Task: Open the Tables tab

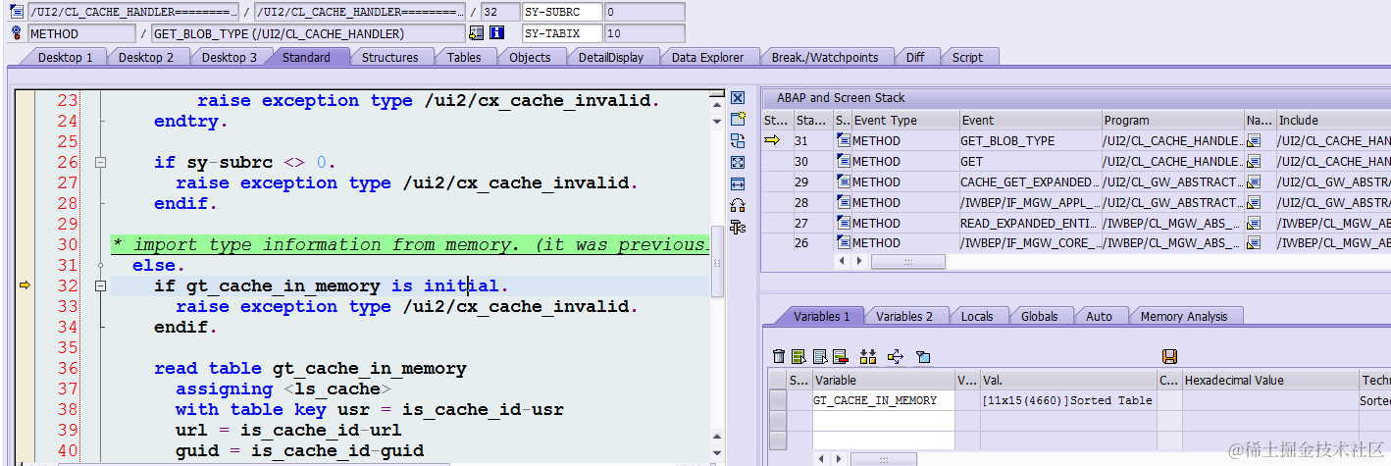Action: (464, 57)
